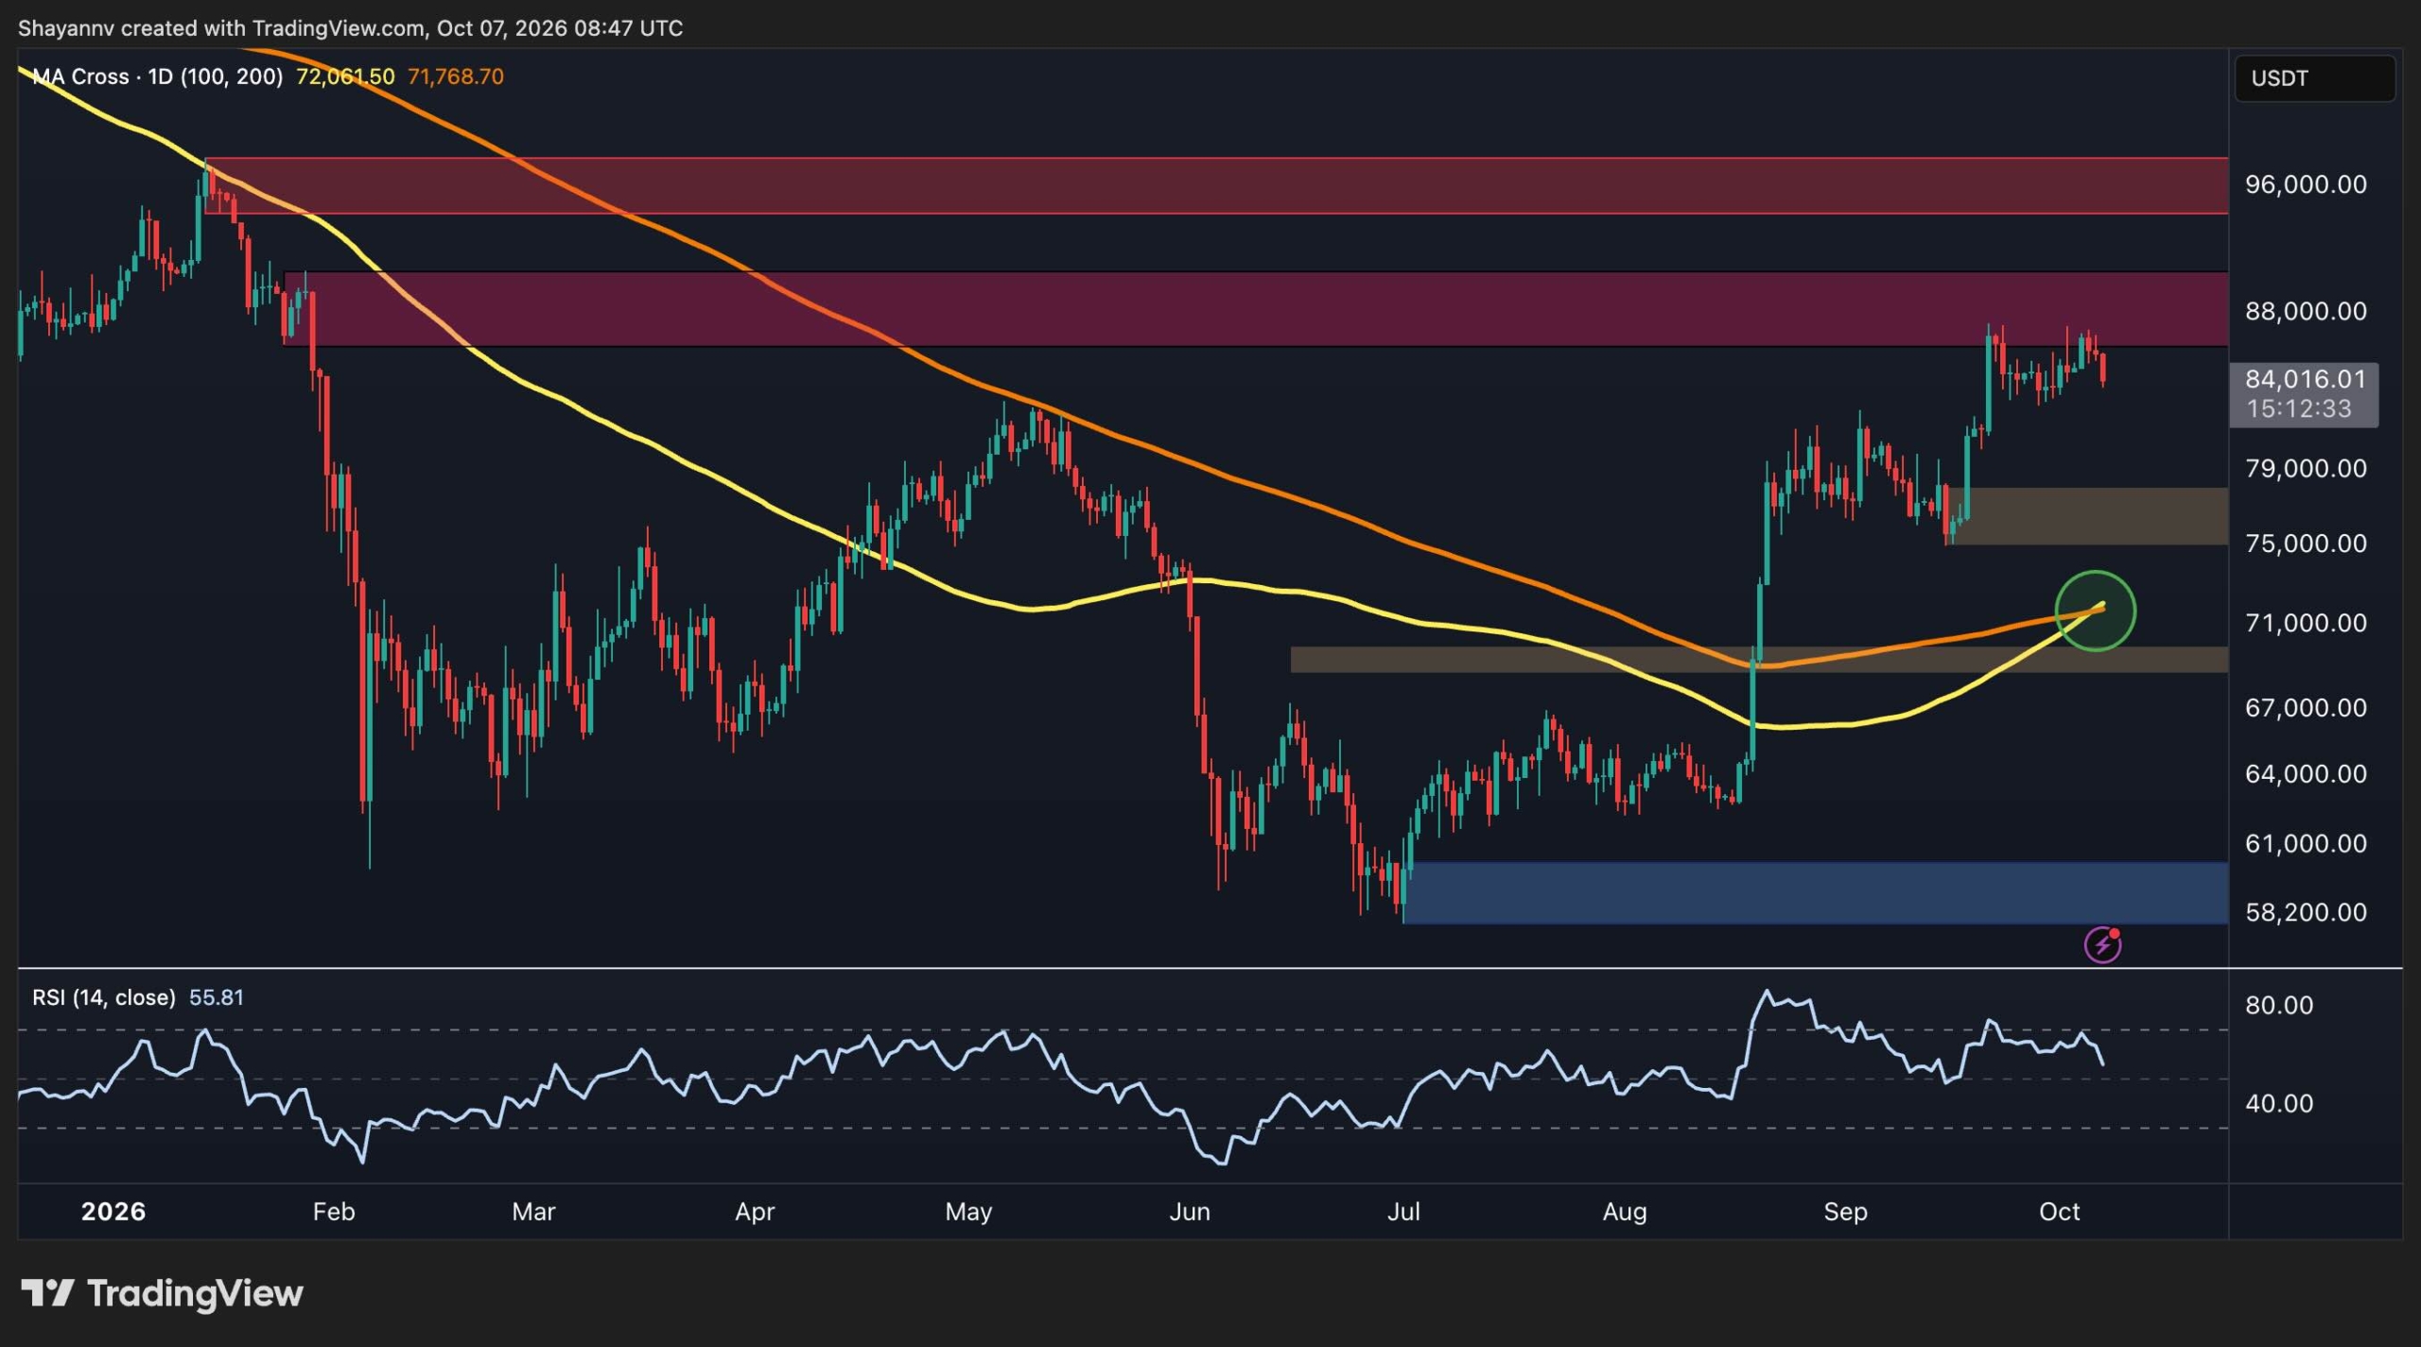Click the green circle marking the MA crossover
Screen dimensions: 2421x1347
tap(2095, 612)
